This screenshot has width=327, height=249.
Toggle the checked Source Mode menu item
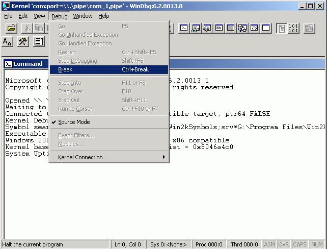pos(109,122)
